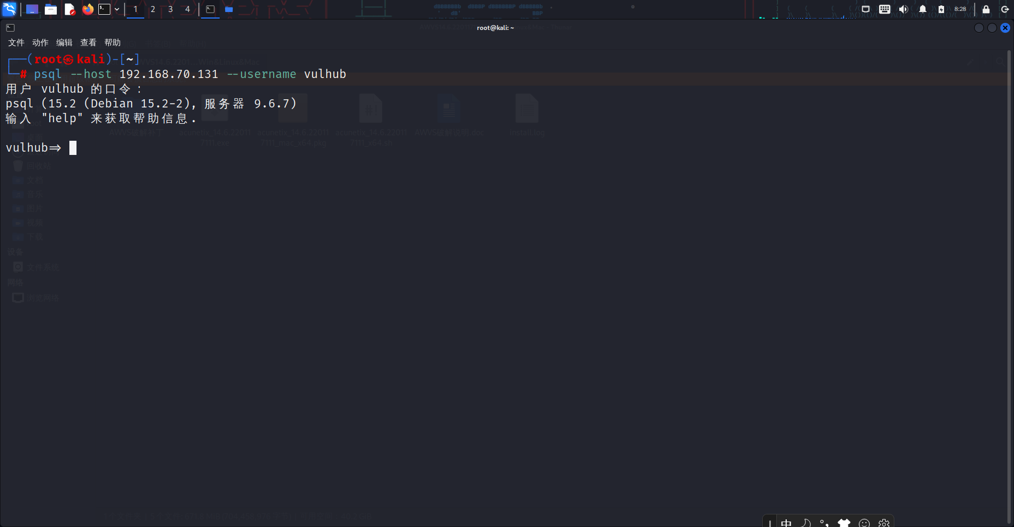Open the emoji smiley icon
Screen dimensions: 1014x527
(x=864, y=523)
